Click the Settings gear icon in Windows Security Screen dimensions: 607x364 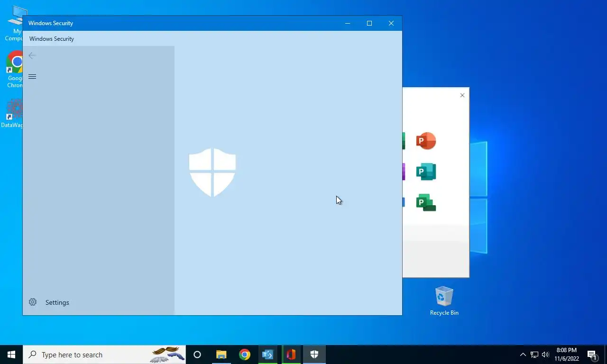point(33,302)
